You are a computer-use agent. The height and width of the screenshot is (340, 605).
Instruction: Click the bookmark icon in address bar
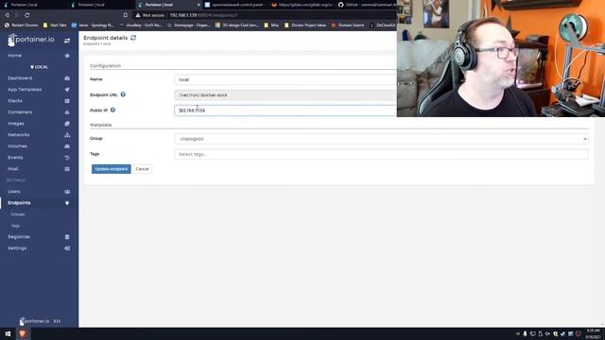pos(126,15)
